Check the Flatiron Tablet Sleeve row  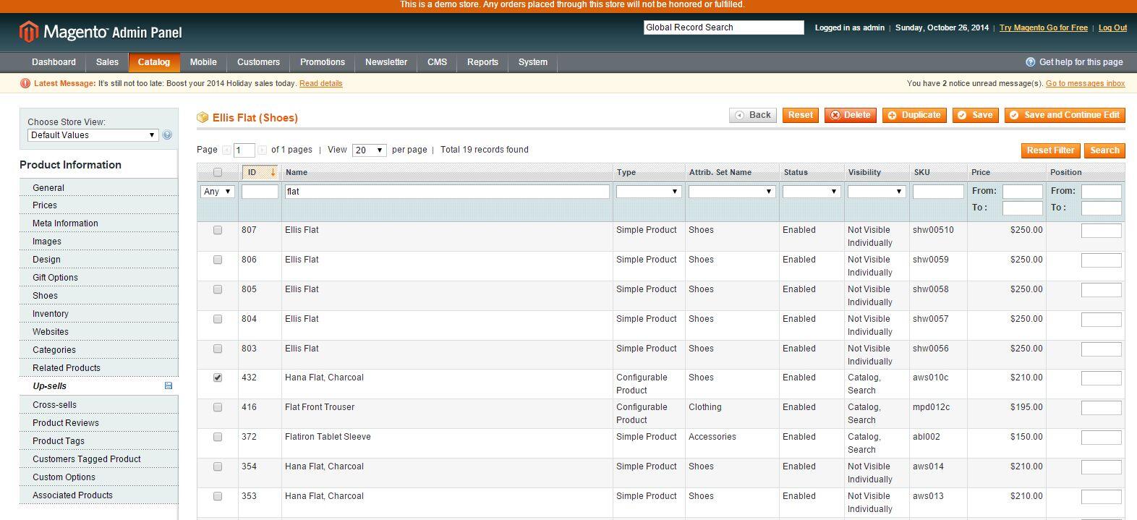218,437
